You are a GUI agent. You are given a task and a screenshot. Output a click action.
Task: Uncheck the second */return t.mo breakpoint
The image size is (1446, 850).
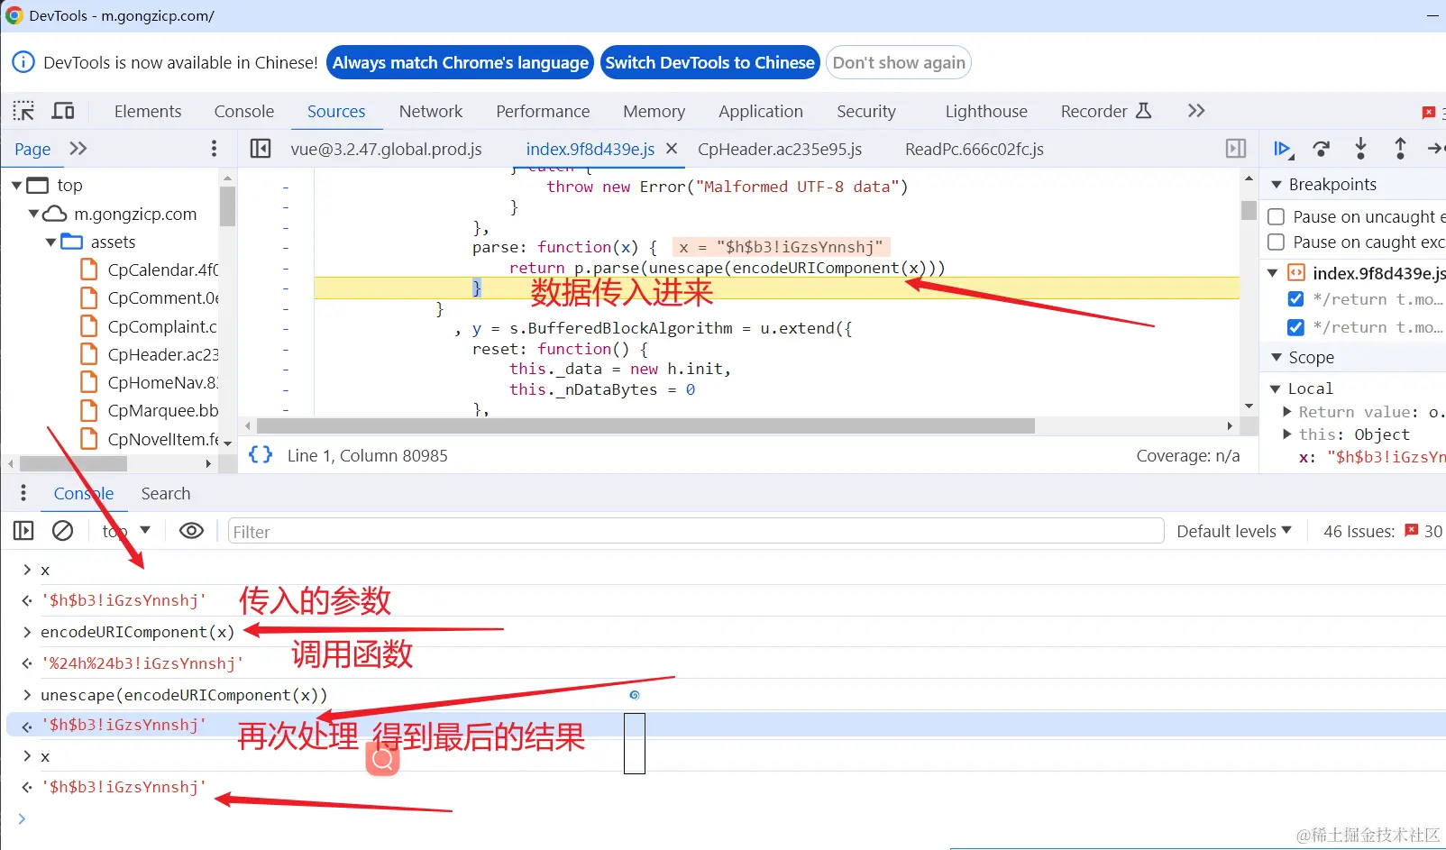[1296, 327]
